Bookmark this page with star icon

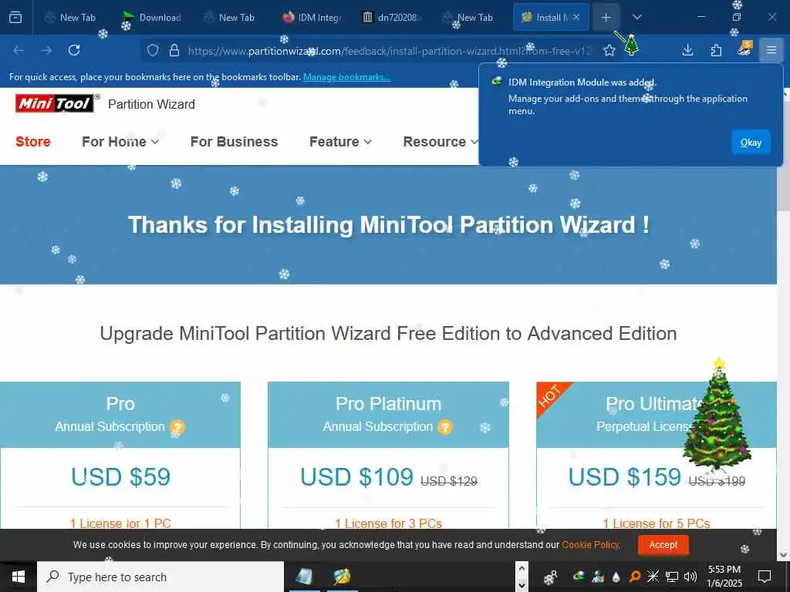click(609, 50)
